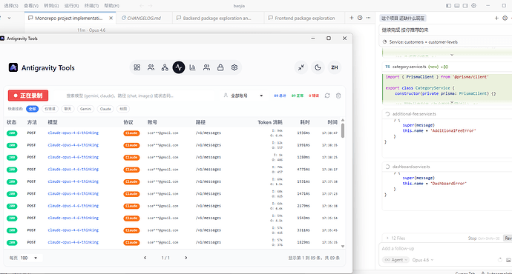This screenshot has height=274, width=512.
Task: Select the 仅错误 errors-only filter chip
Action: pyautogui.click(x=50, y=109)
